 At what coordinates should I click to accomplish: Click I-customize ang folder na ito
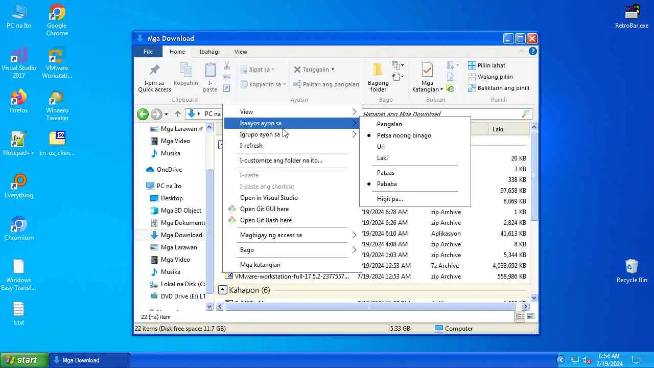click(x=292, y=160)
